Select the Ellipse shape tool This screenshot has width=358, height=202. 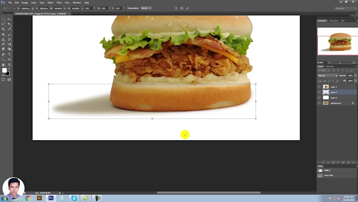pos(9,60)
